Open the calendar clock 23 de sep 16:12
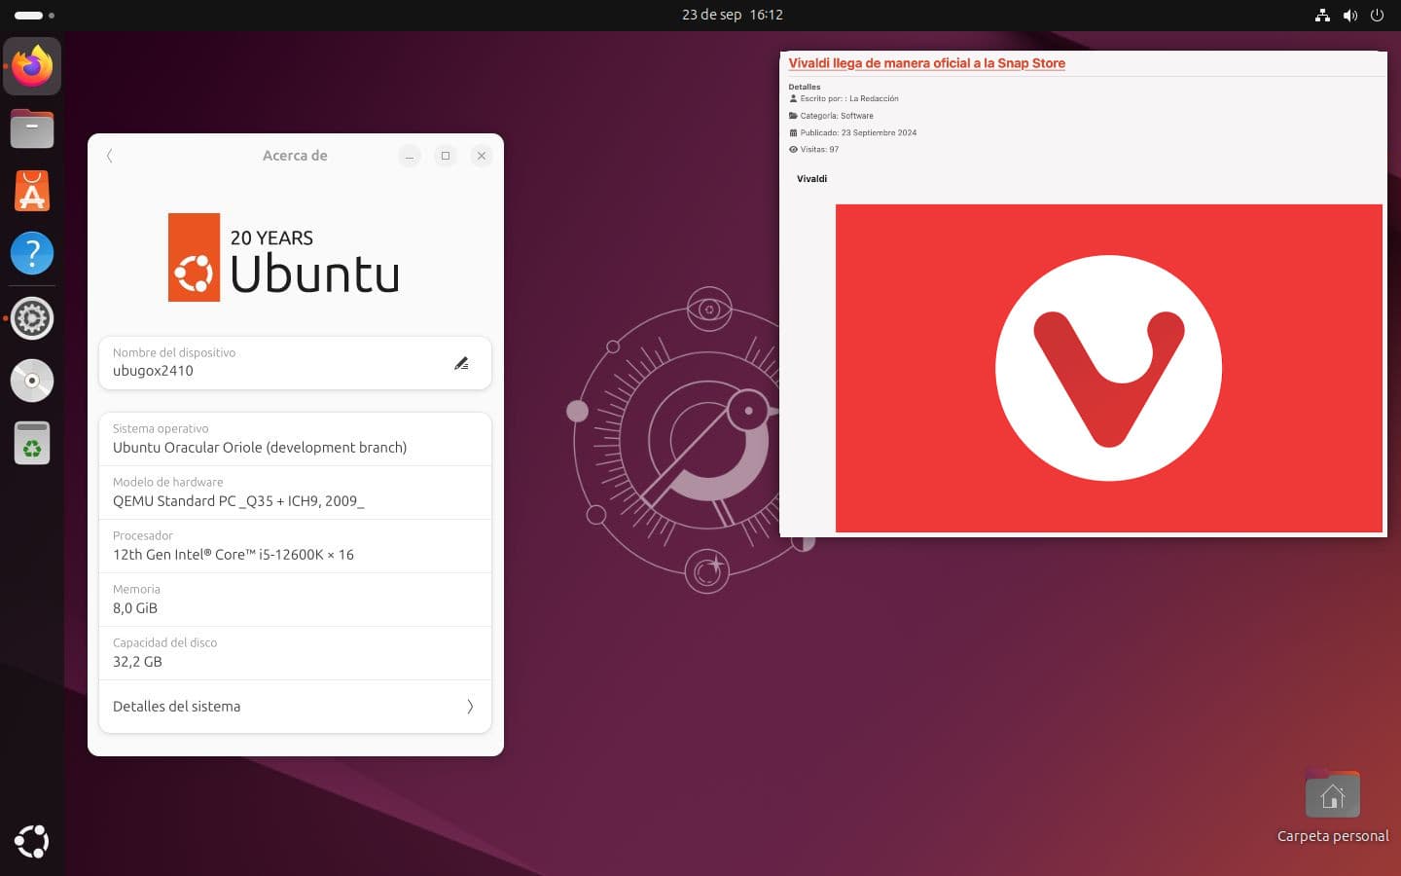 point(733,15)
